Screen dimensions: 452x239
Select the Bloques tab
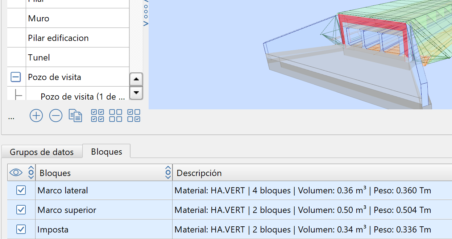pyautogui.click(x=107, y=151)
